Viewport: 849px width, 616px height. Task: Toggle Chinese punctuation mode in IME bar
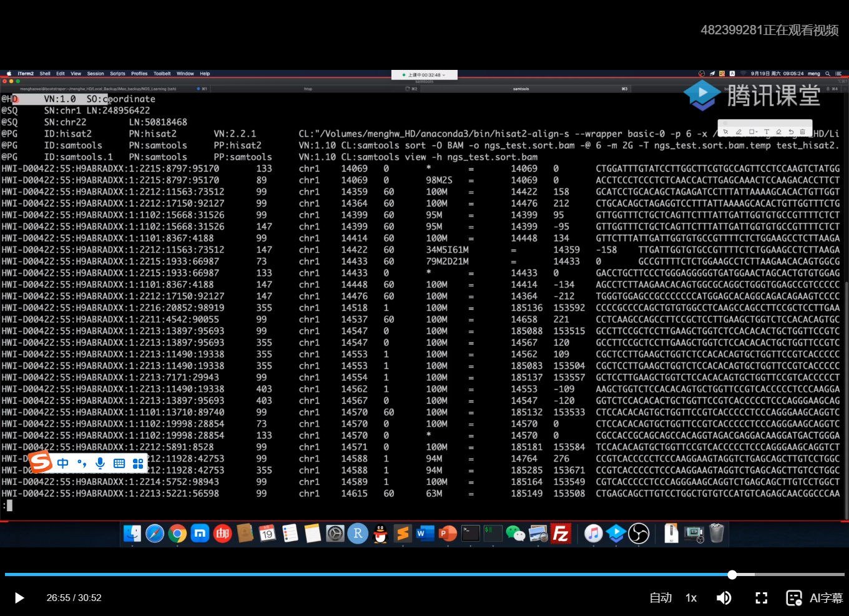(82, 463)
